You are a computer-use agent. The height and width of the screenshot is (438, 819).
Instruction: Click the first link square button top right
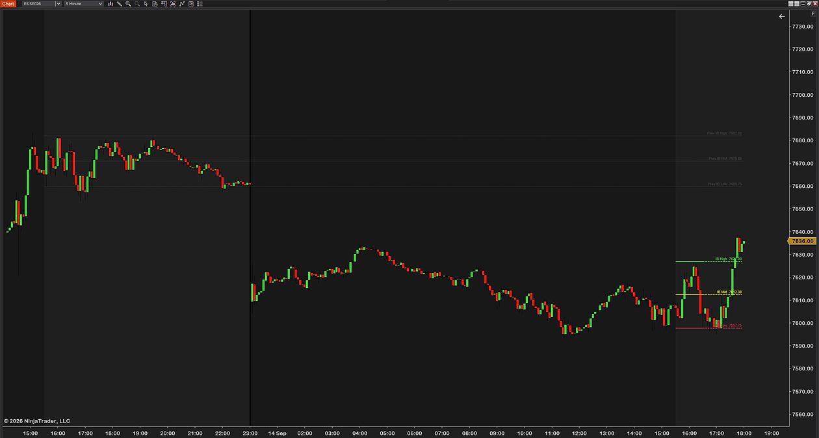791,4
